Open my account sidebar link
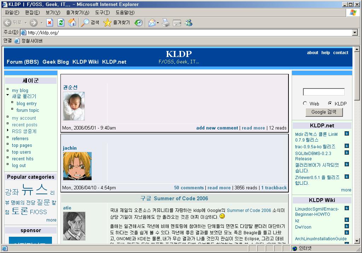This screenshot has width=362, height=253. tap(24, 118)
